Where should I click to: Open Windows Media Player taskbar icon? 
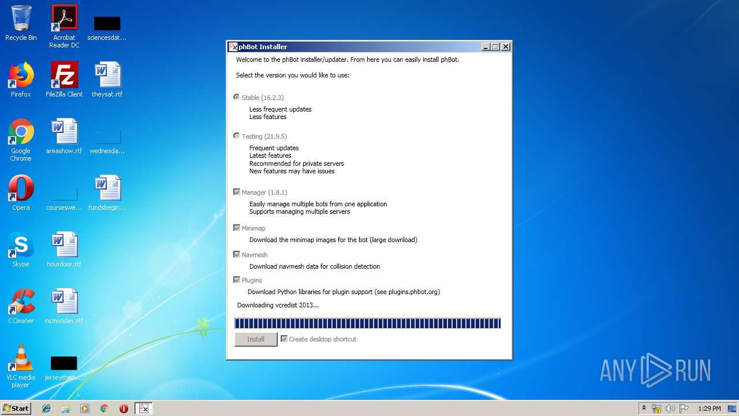85,408
